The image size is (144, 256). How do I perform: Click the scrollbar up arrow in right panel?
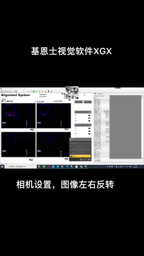(x=142, y=96)
